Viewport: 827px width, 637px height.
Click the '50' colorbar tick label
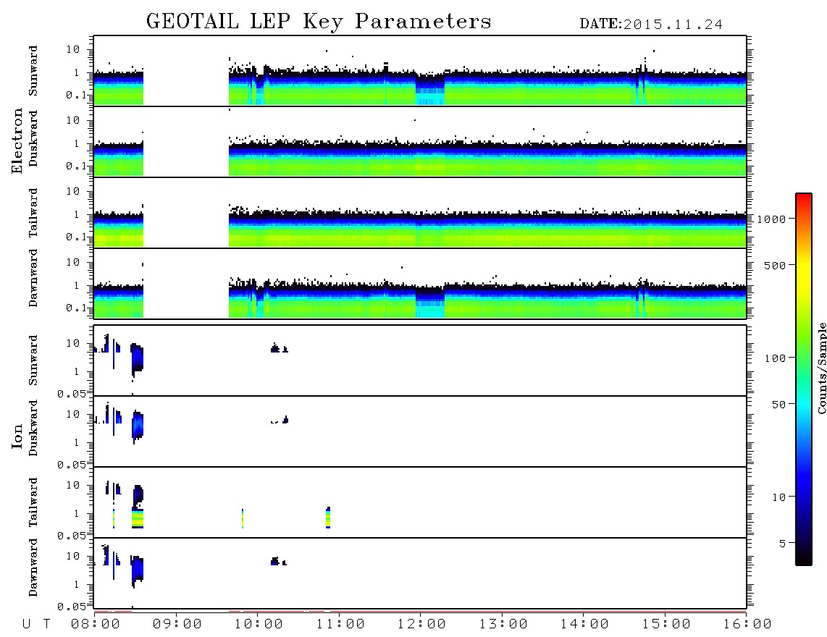(778, 405)
